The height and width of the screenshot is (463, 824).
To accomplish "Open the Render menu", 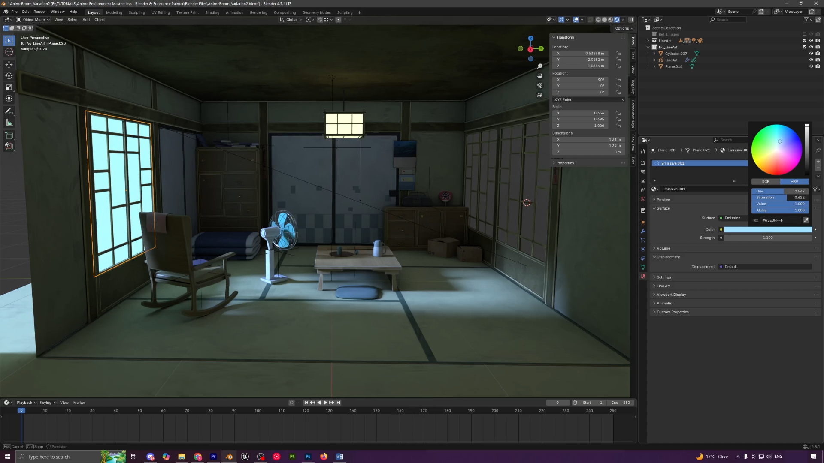I will [39, 12].
